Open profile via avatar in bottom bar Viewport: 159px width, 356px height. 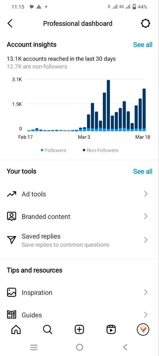[143, 330]
